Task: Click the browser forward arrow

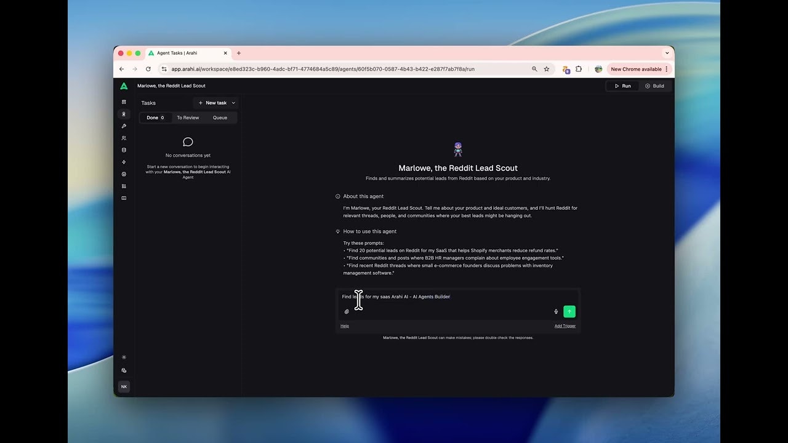Action: pyautogui.click(x=135, y=69)
